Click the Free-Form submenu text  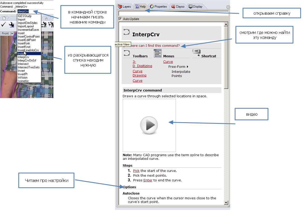click(x=177, y=67)
